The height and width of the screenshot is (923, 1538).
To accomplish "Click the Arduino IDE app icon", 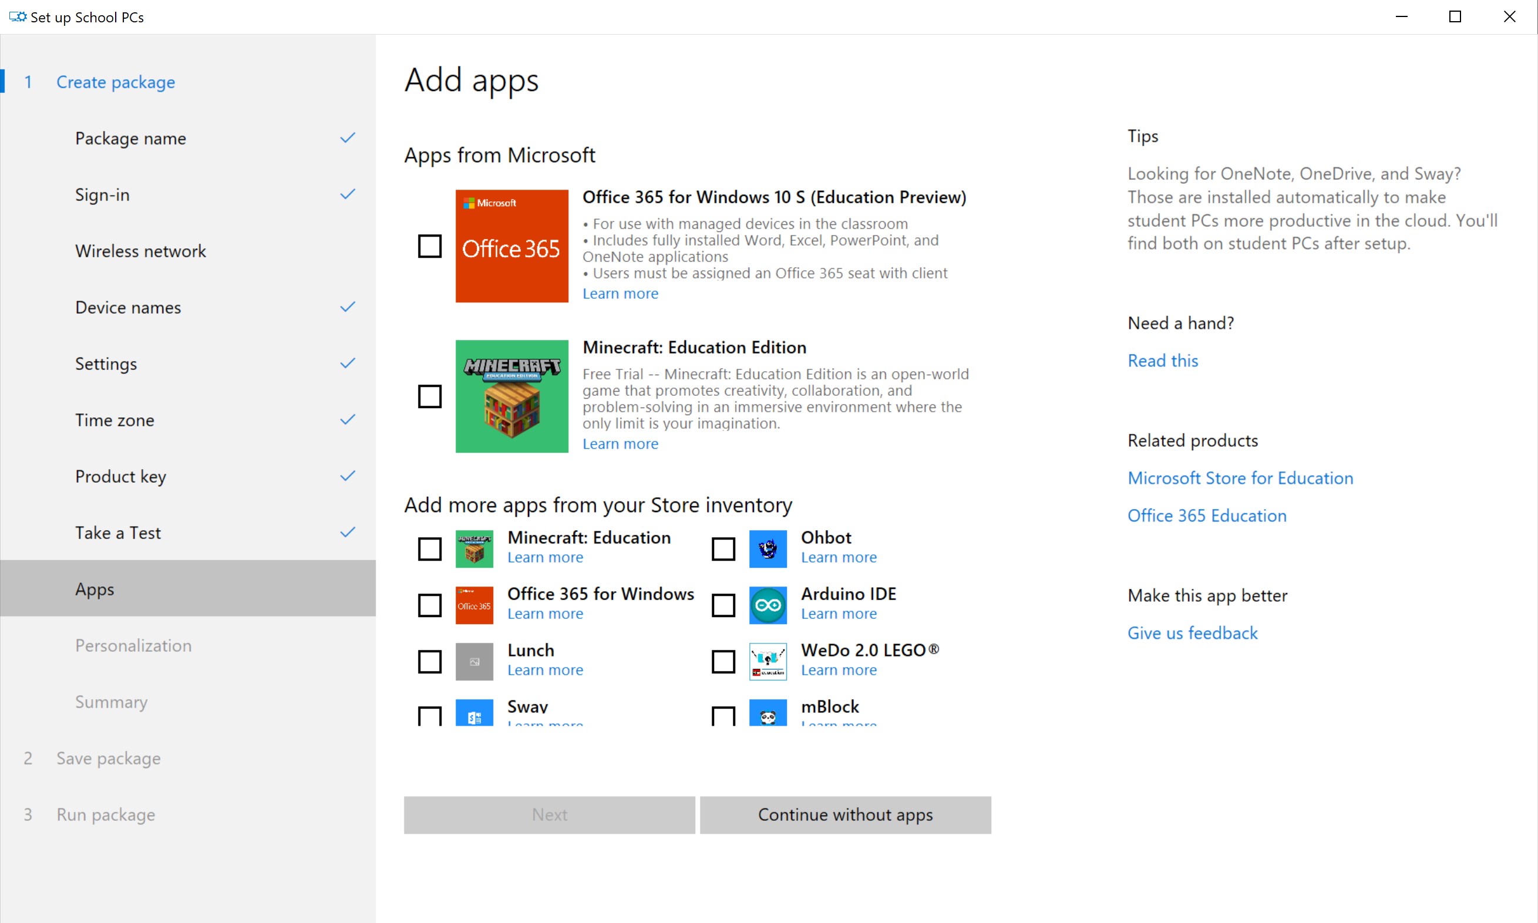I will coord(768,604).
